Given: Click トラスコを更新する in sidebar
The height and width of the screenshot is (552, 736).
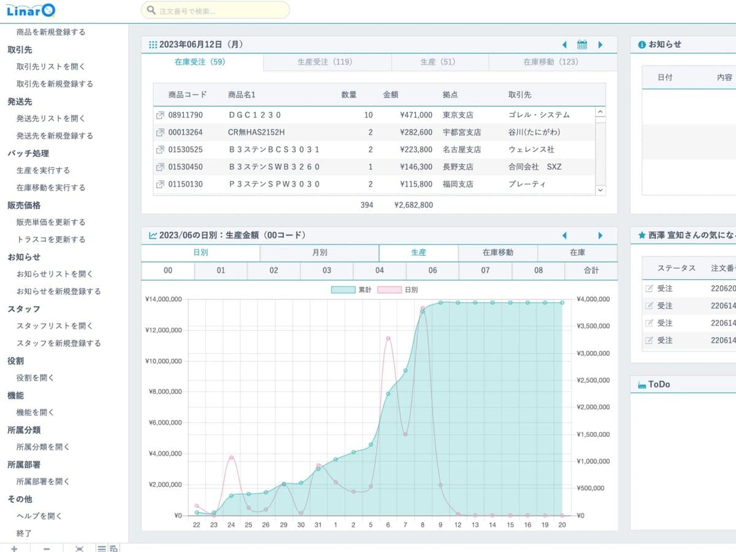Looking at the screenshot, I should pyautogui.click(x=51, y=239).
